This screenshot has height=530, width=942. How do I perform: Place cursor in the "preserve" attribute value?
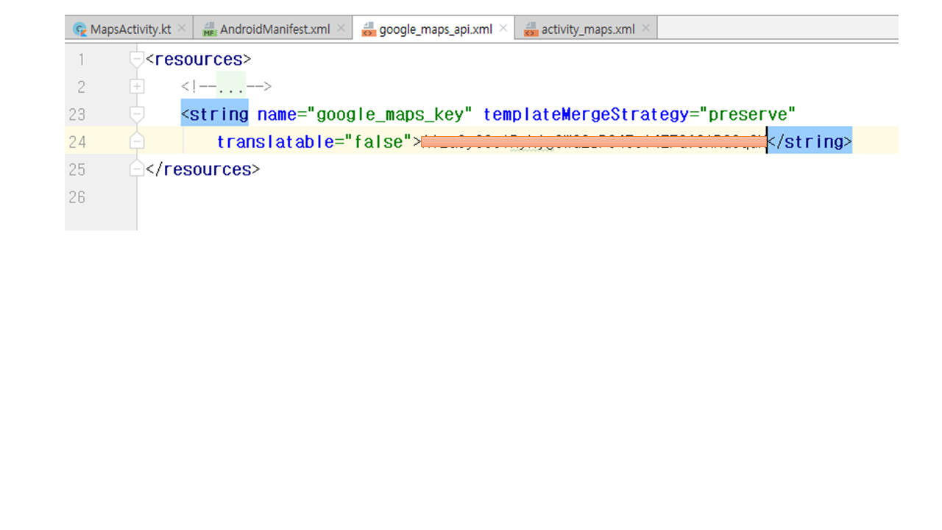point(748,115)
